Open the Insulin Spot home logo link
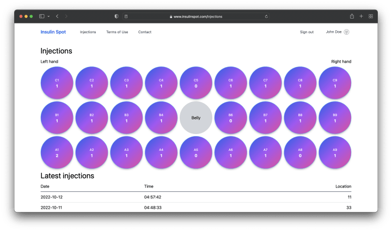 tap(53, 32)
